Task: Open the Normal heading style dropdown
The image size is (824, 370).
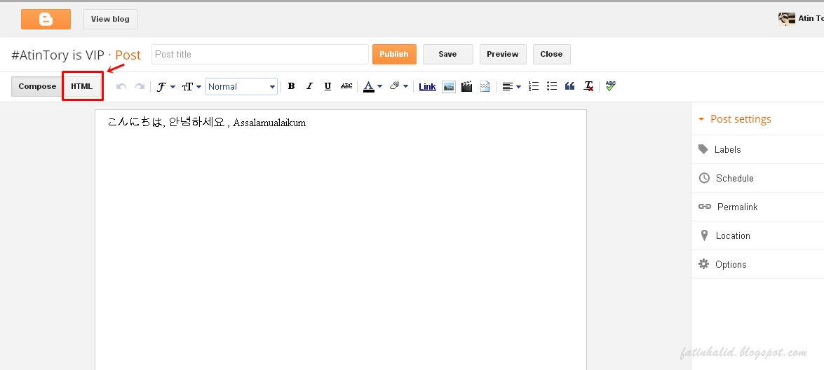Action: [242, 87]
